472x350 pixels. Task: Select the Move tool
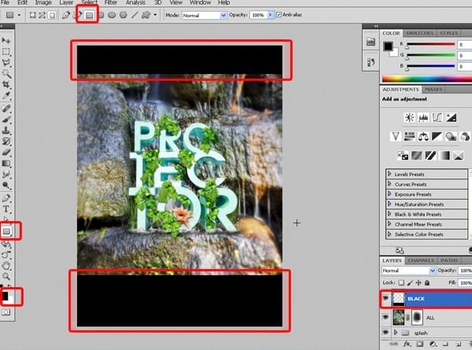pos(6,41)
